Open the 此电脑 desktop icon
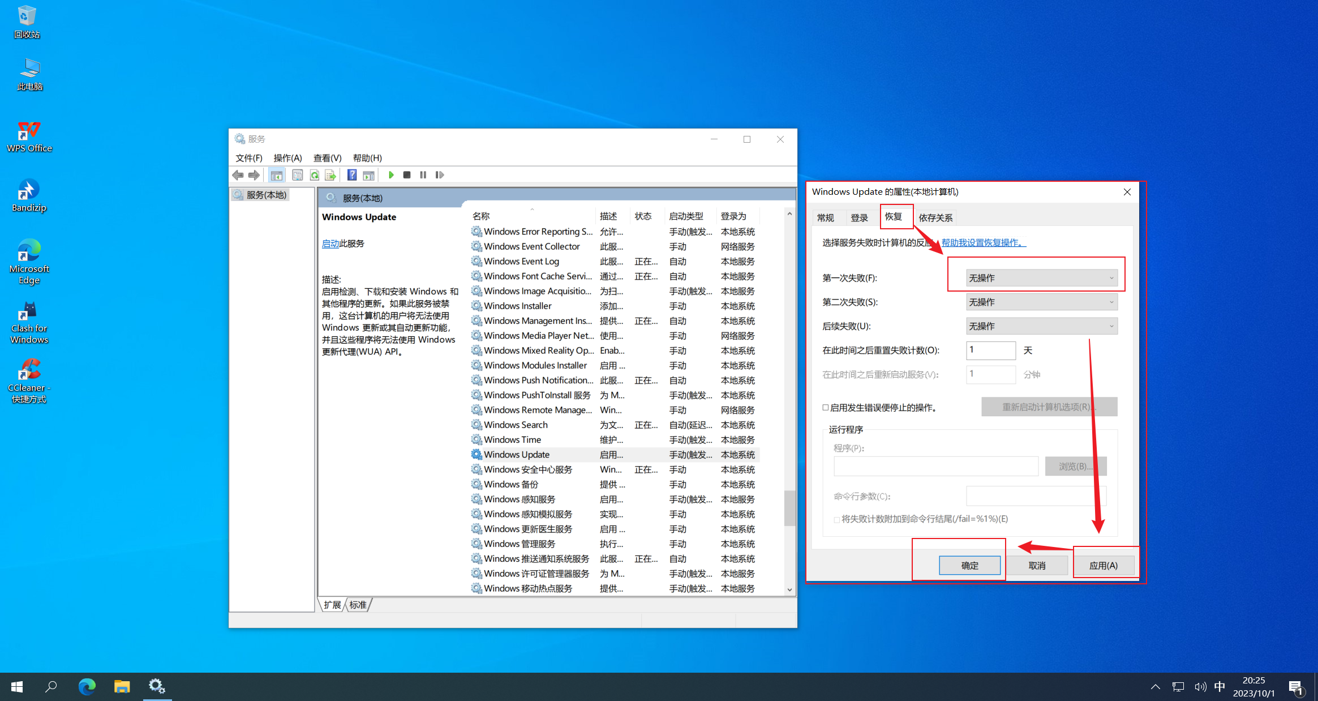1318x701 pixels. coord(29,74)
